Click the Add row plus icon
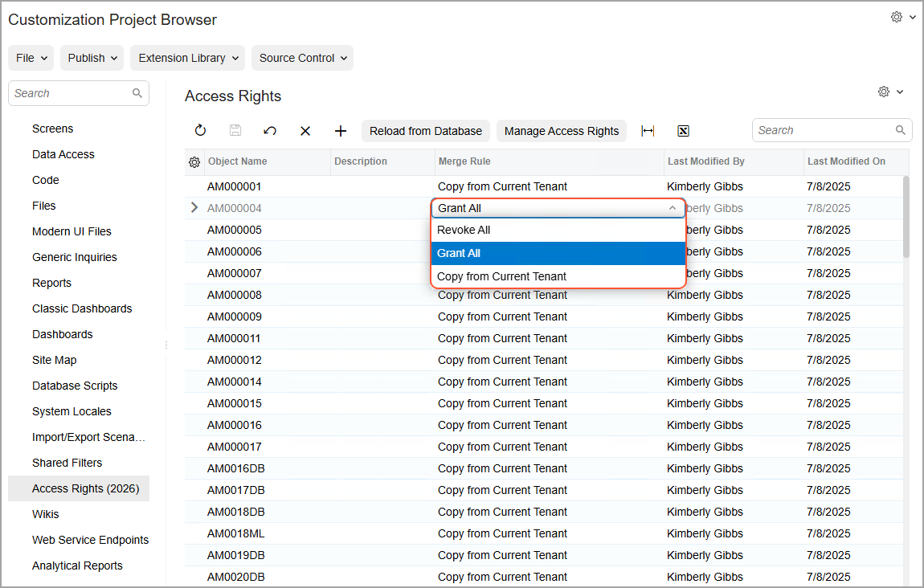The image size is (924, 588). click(340, 131)
